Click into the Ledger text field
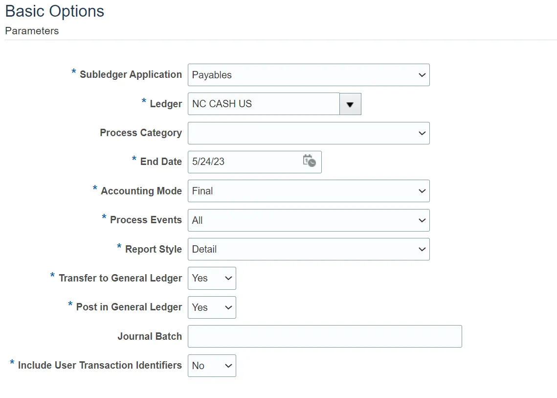This screenshot has height=398, width=557. pyautogui.click(x=263, y=104)
